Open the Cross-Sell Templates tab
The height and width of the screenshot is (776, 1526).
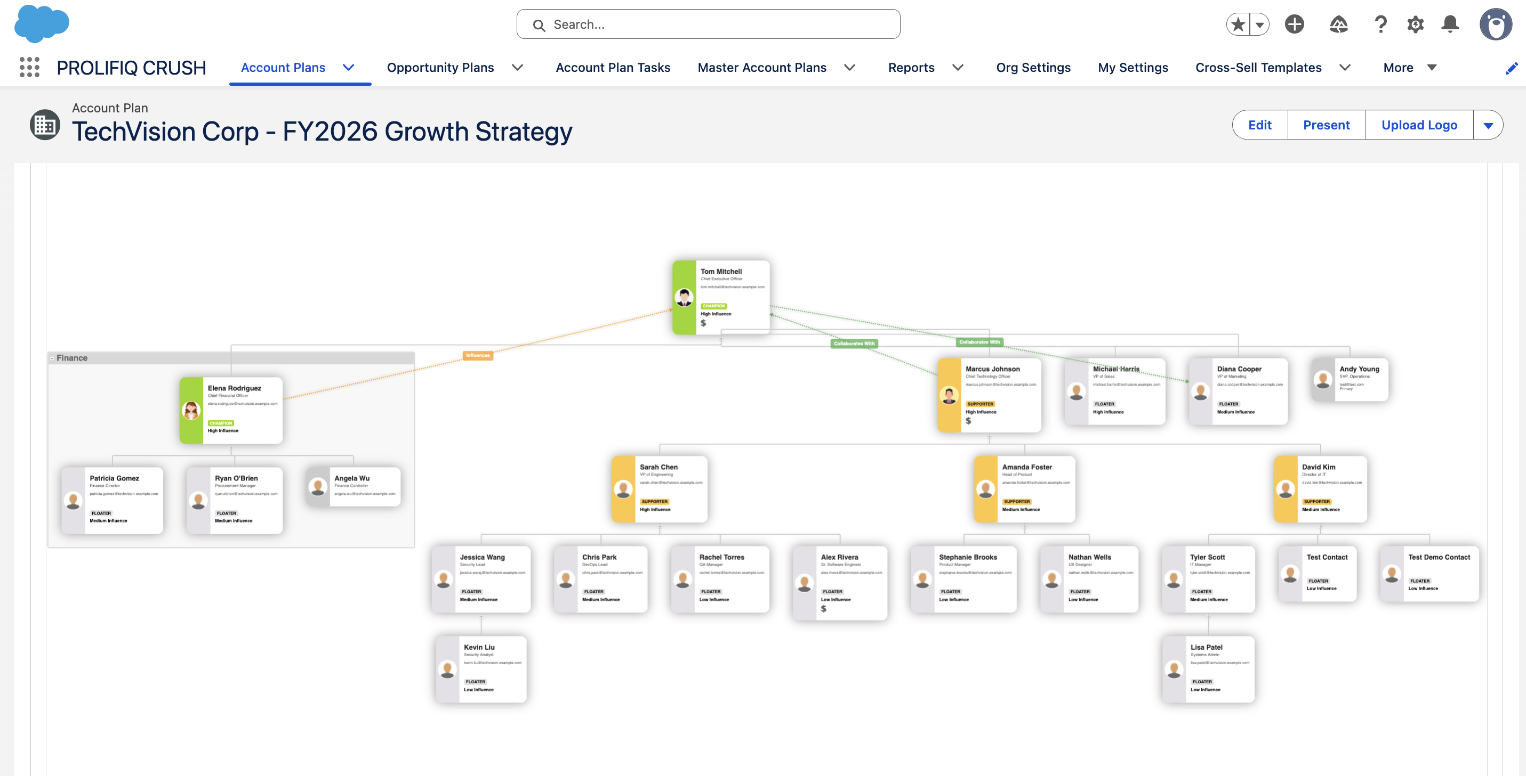[x=1258, y=68]
